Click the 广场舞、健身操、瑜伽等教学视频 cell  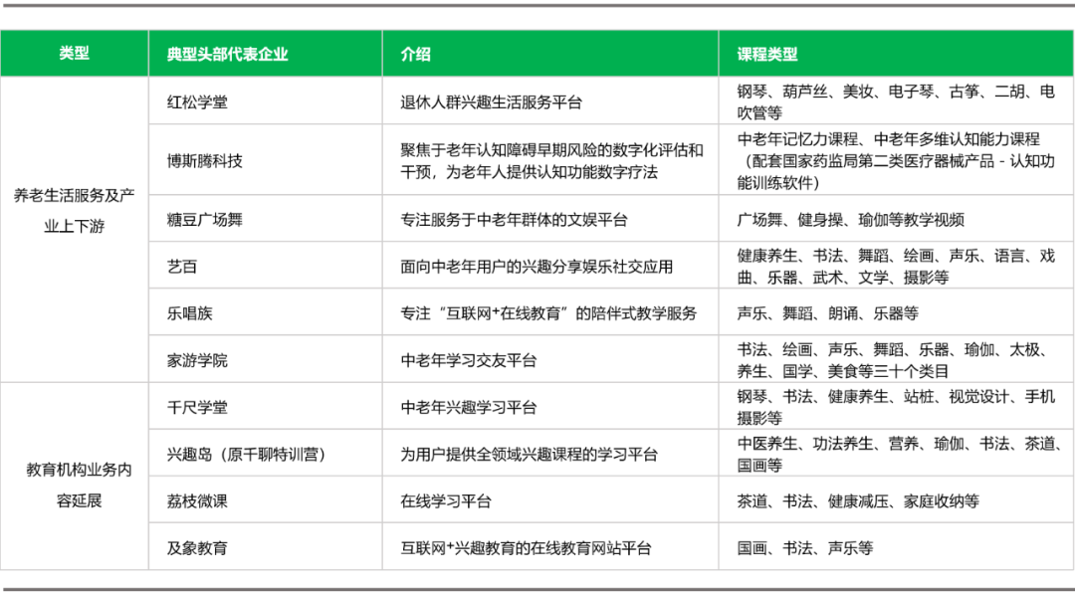click(x=851, y=220)
